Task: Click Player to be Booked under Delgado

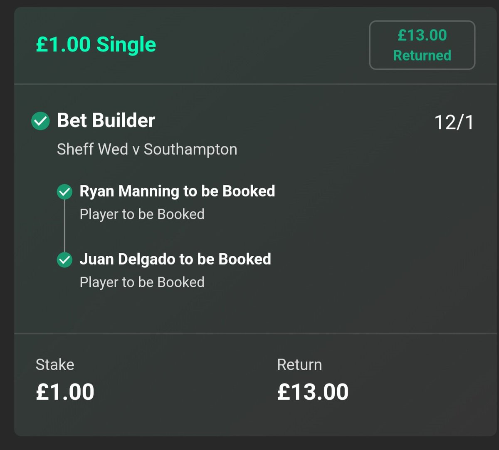Action: click(142, 282)
